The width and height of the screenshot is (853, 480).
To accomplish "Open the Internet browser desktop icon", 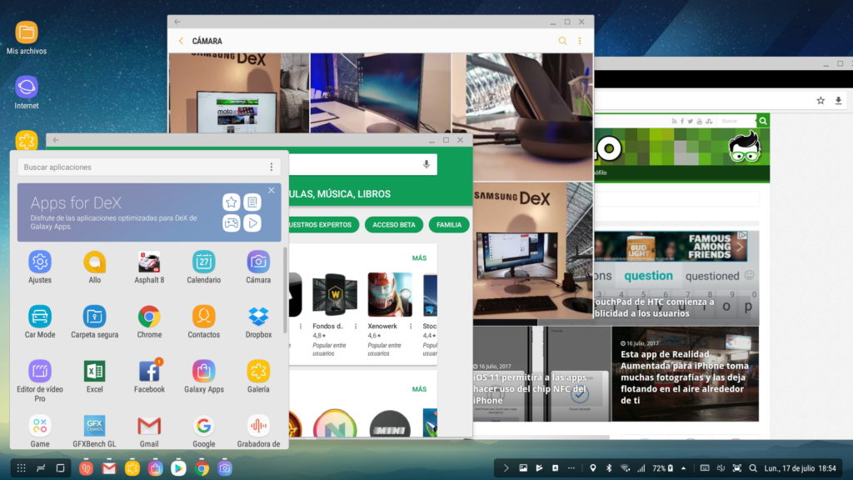I will (x=26, y=87).
